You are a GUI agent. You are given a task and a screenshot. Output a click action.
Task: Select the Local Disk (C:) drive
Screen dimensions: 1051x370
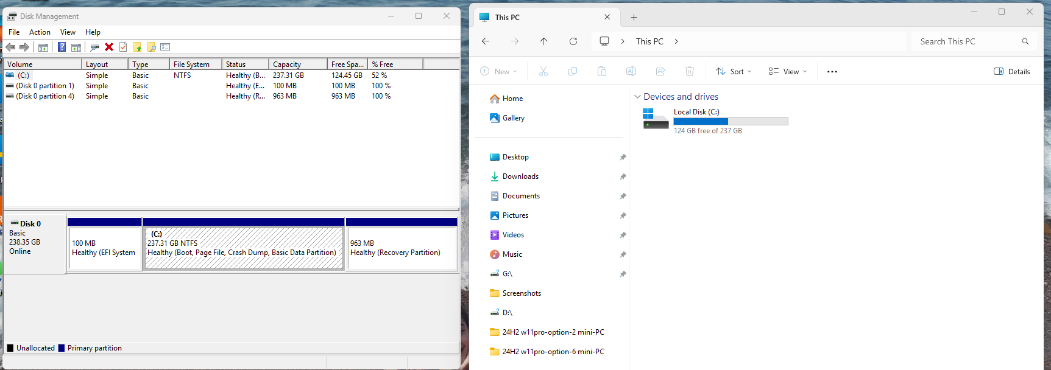click(716, 120)
